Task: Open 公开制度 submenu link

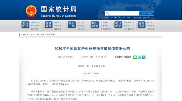Action: pos(150,29)
